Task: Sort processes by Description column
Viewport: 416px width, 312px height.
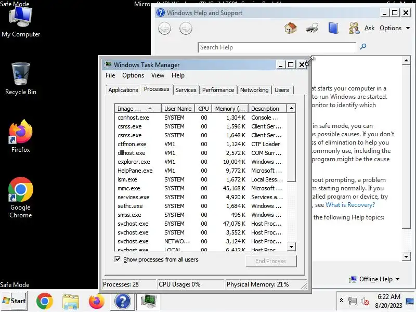Action: click(267, 109)
